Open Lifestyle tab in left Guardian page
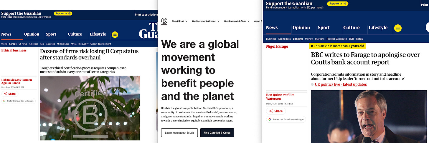429x143 pixels. click(98, 34)
